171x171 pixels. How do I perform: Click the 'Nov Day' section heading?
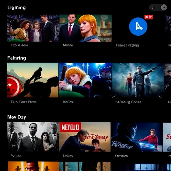(x=17, y=117)
